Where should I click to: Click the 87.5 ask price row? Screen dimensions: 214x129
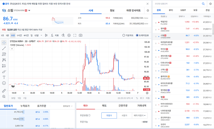click(25, 112)
